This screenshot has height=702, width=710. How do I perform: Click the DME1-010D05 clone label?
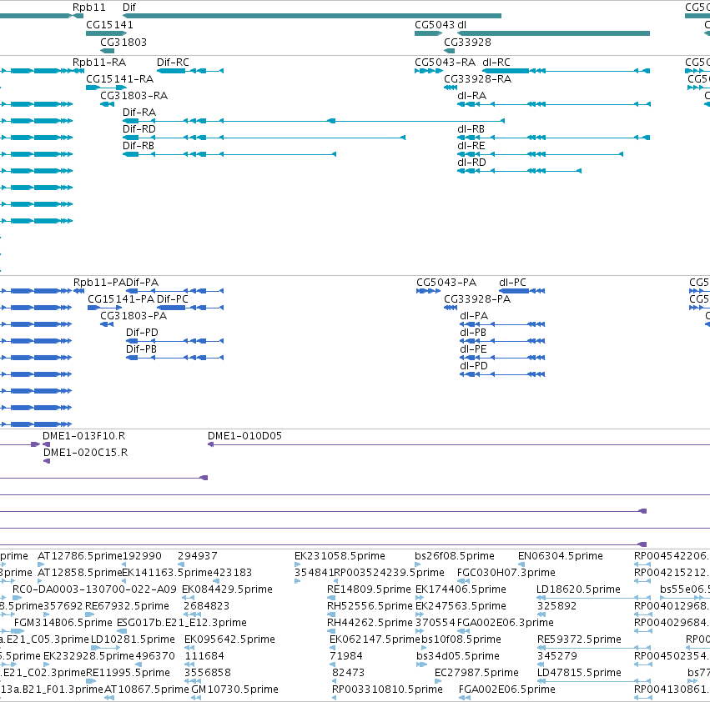tap(244, 436)
